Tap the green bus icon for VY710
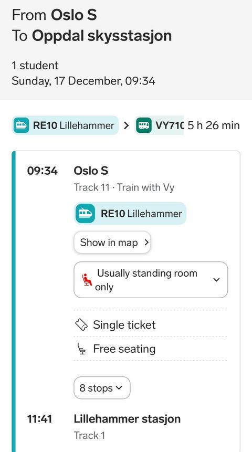Viewport: 252px width, 452px height. (x=144, y=125)
